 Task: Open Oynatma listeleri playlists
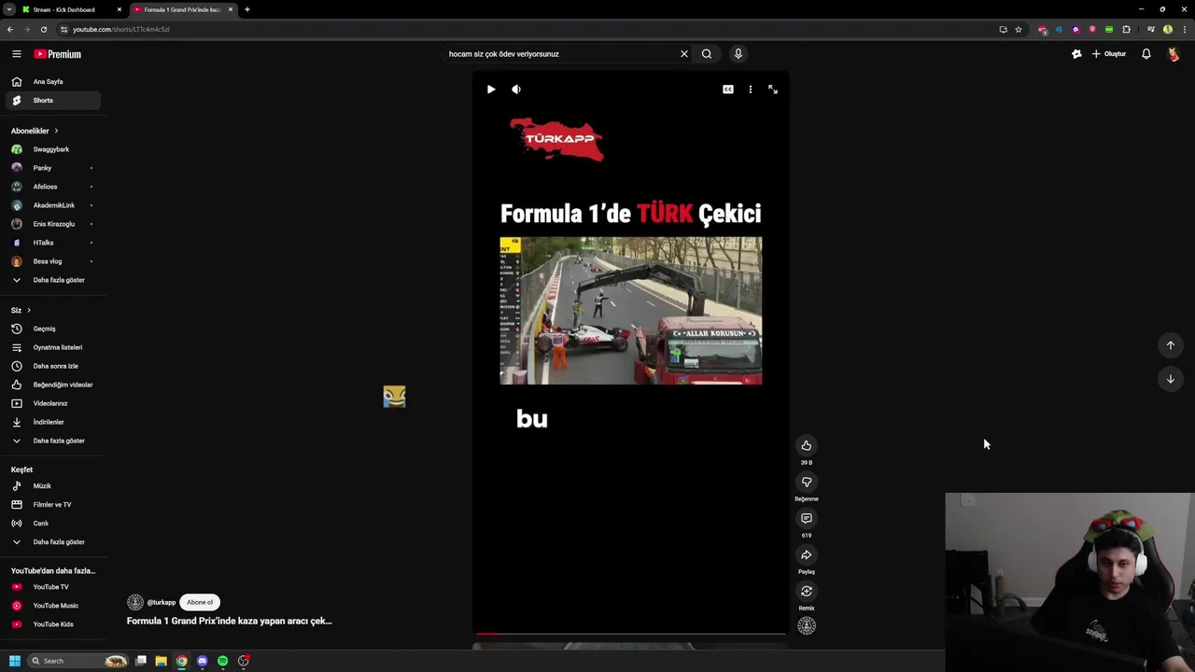53,347
